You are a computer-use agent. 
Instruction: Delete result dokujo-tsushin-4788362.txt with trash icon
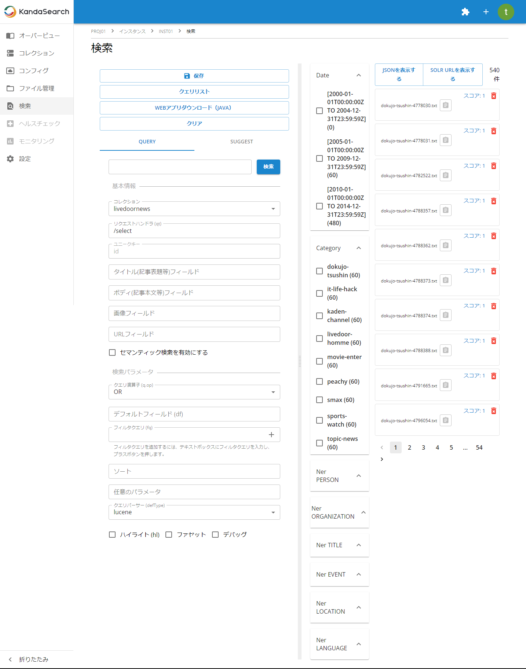[494, 236]
